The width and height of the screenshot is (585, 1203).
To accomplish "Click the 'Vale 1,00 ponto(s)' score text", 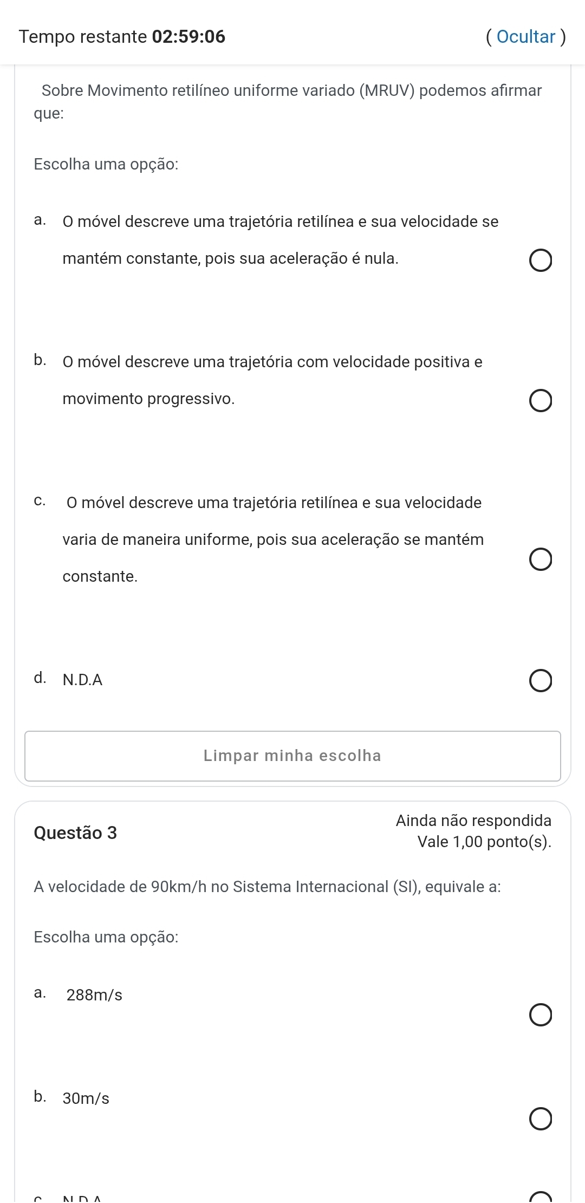I will [x=484, y=842].
